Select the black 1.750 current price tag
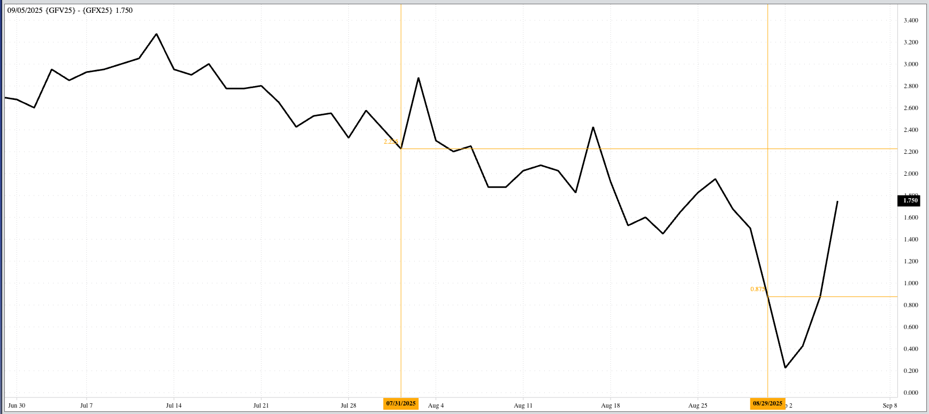The height and width of the screenshot is (414, 929). click(x=910, y=200)
